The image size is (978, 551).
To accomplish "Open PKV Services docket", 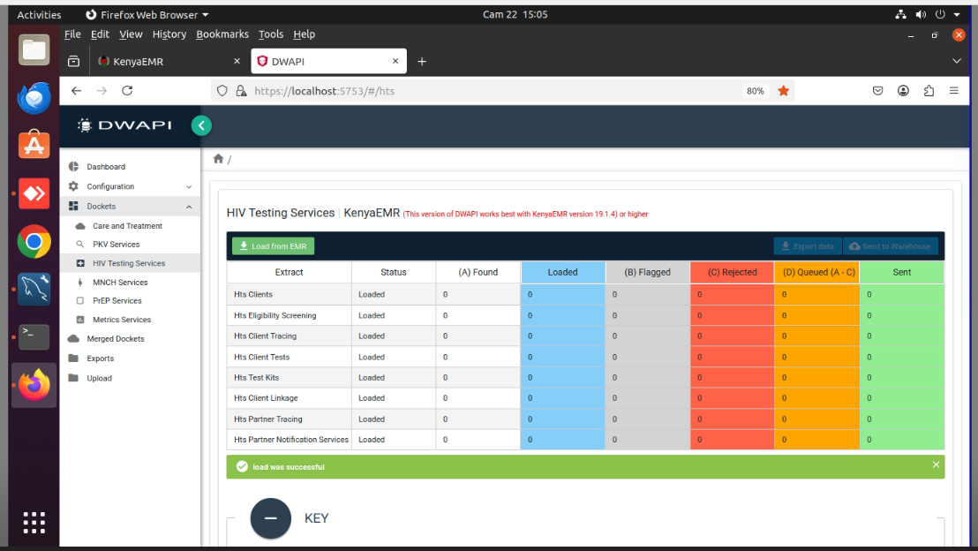I will click(x=116, y=245).
